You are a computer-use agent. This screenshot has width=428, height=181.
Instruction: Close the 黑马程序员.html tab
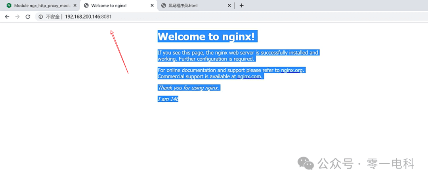pos(229,6)
